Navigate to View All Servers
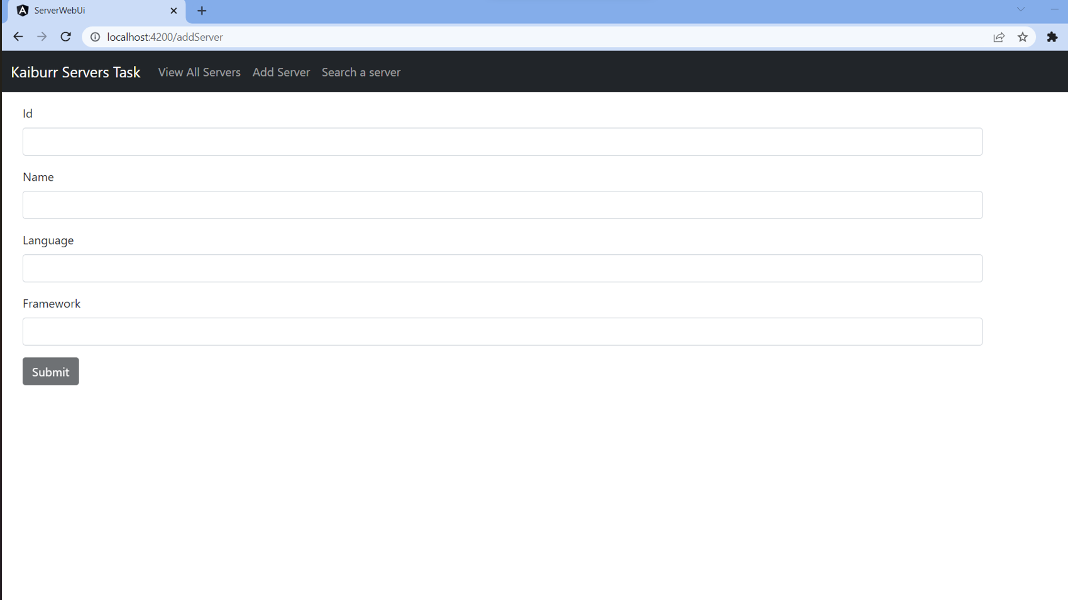Image resolution: width=1068 pixels, height=600 pixels. pos(199,72)
